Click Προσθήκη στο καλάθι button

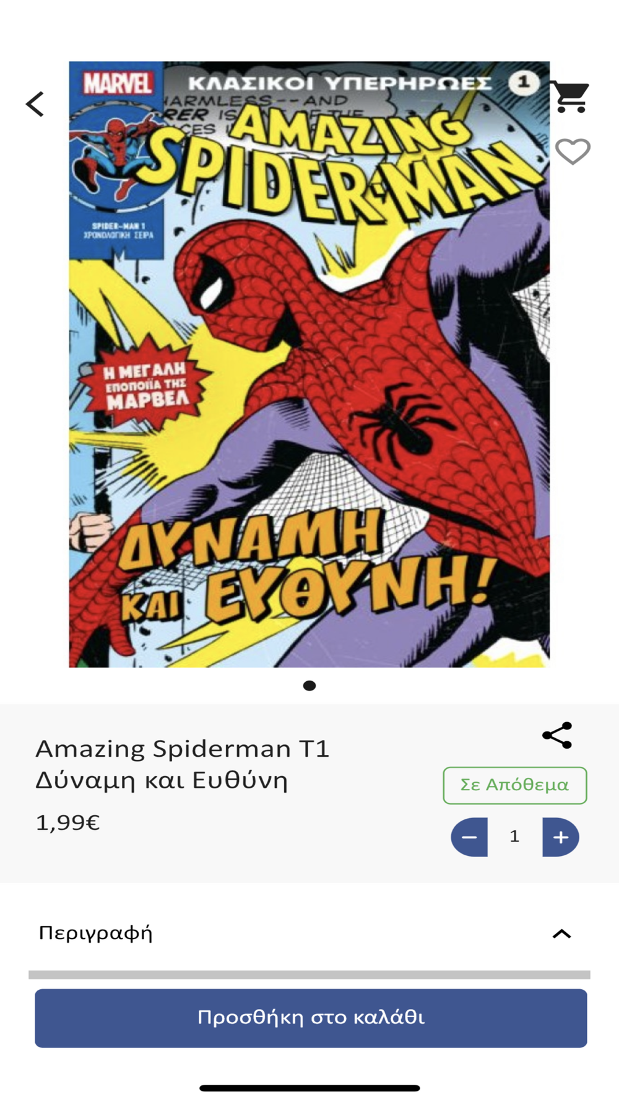[x=311, y=1018]
